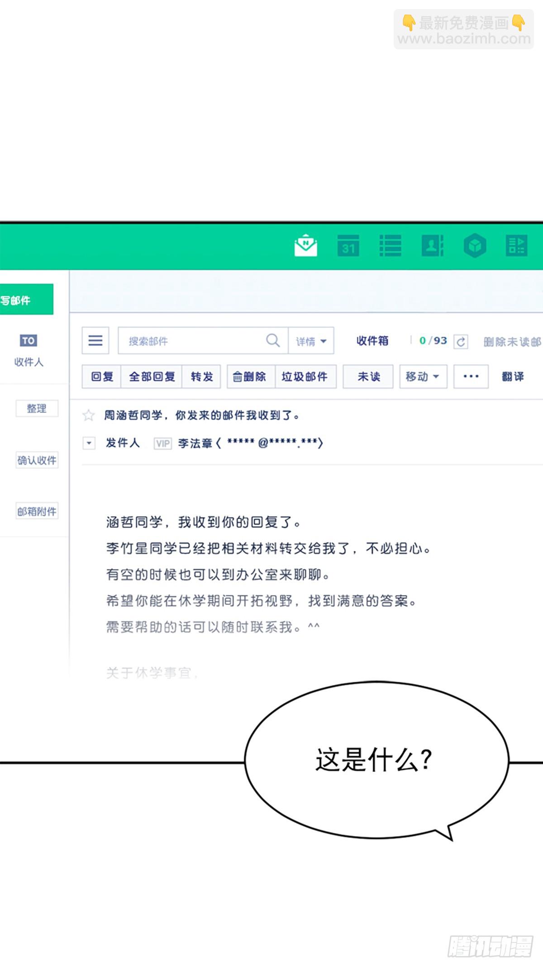Expand the 详情 search dropdown
This screenshot has width=543, height=967.
coord(311,341)
